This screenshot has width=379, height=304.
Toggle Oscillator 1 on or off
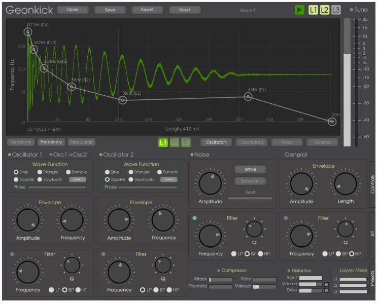[25, 155]
